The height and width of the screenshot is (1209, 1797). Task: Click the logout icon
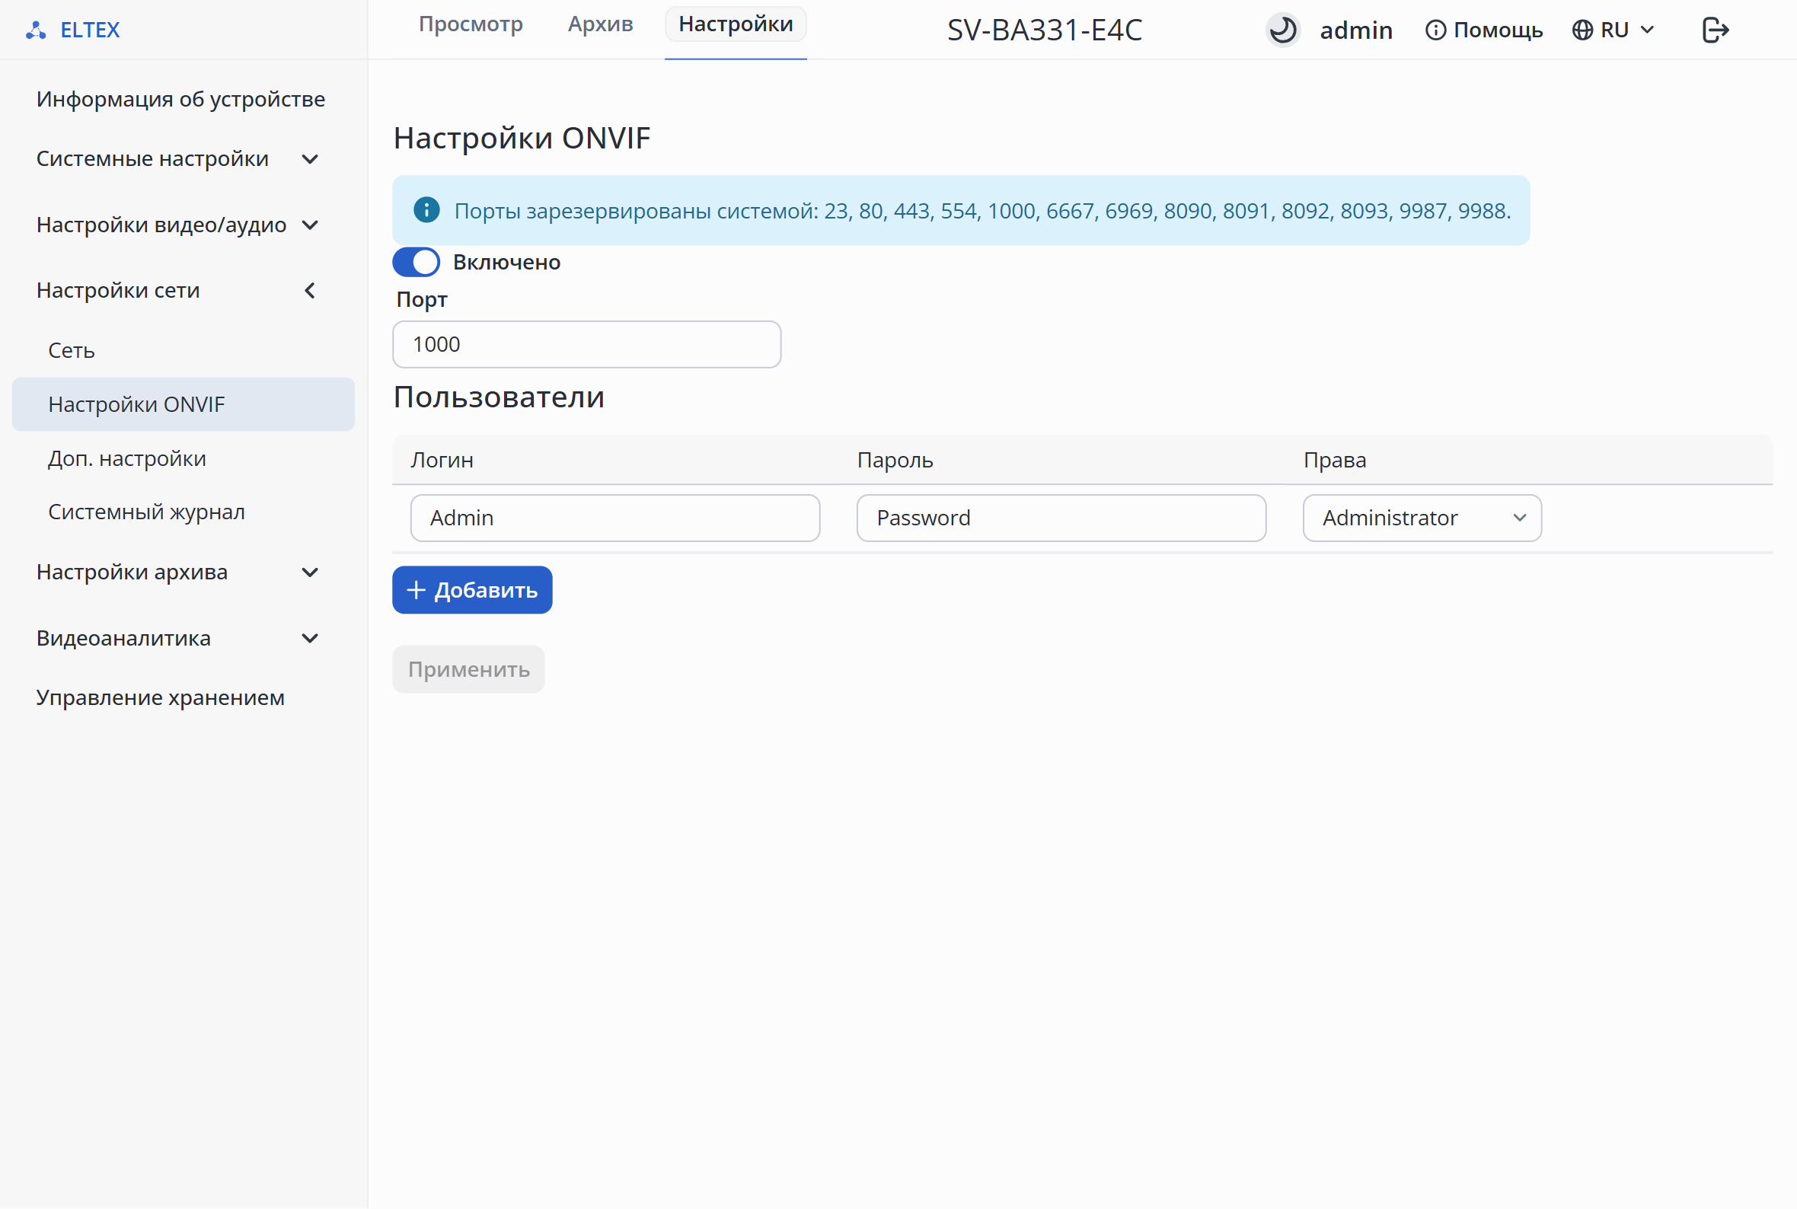(1716, 30)
